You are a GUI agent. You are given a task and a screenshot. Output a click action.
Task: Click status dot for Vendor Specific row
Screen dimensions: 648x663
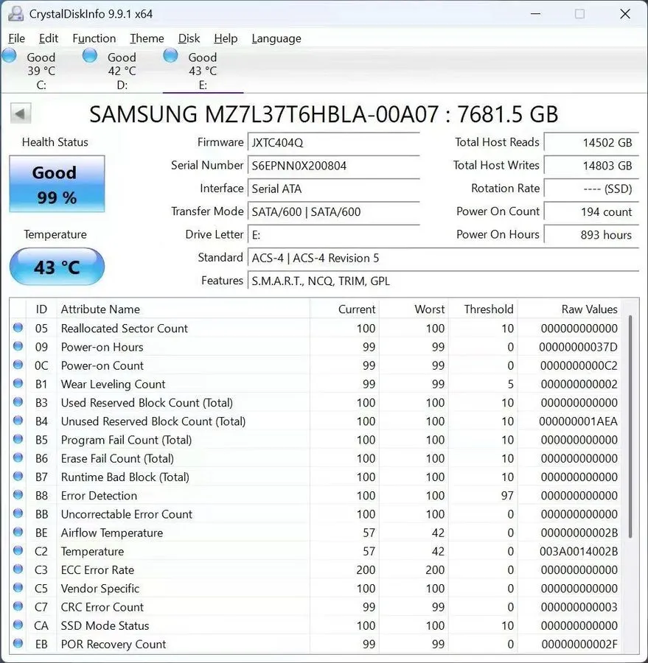coord(18,588)
